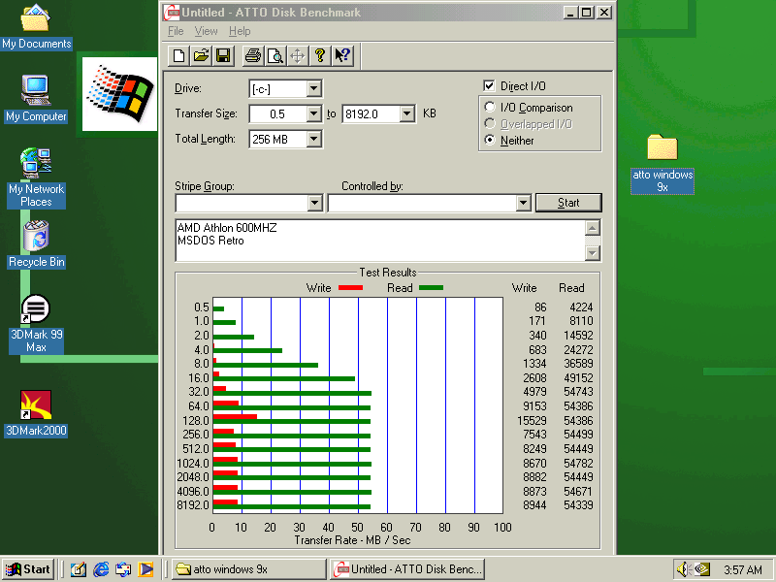776x582 pixels.
Task: Click the 8192.0 row label in chart
Action: 193,505
